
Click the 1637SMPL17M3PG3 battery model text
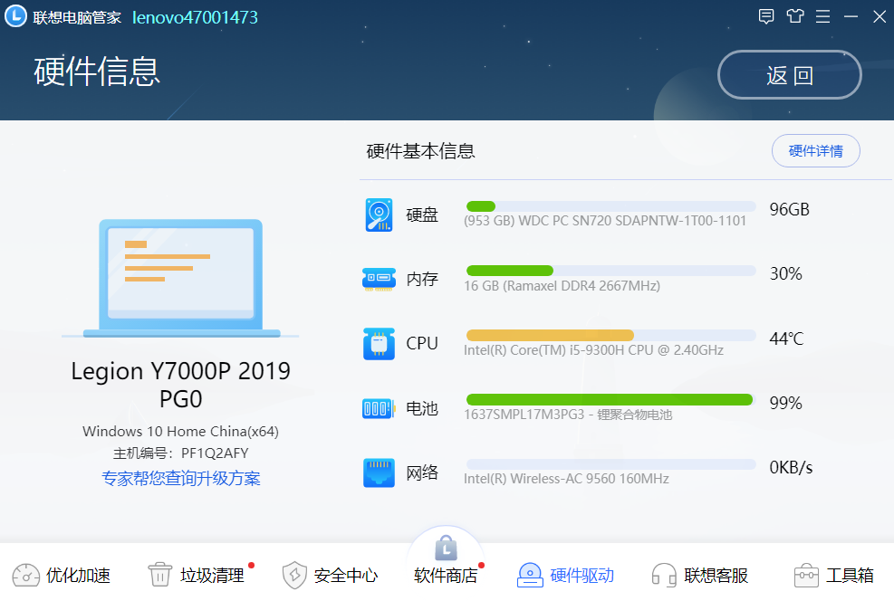[x=568, y=415]
